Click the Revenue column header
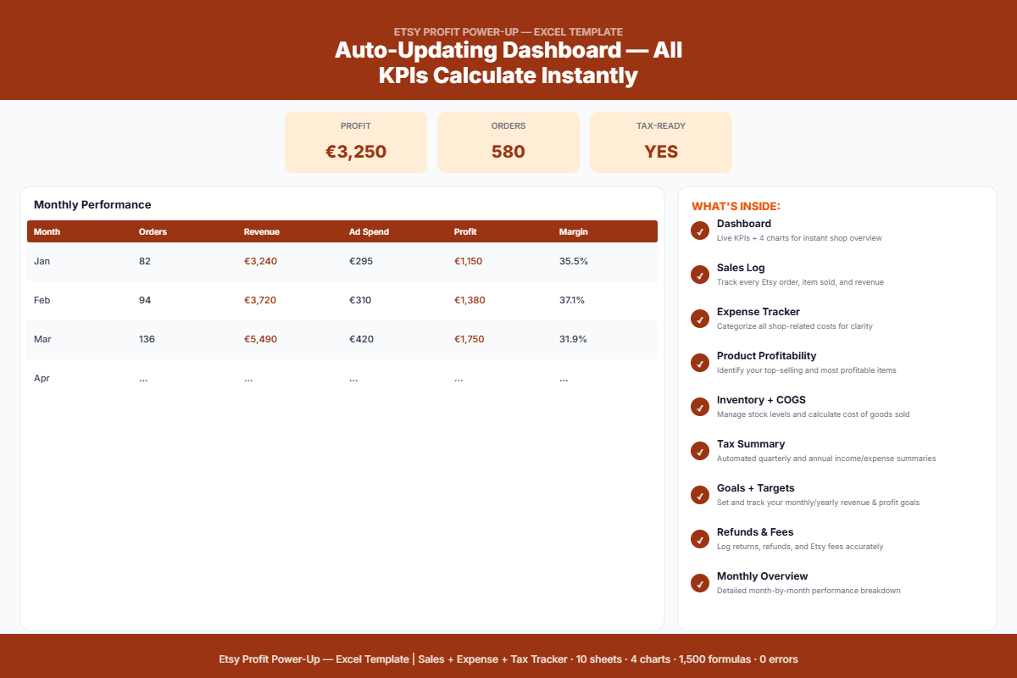Viewport: 1017px width, 678px height. tap(261, 231)
